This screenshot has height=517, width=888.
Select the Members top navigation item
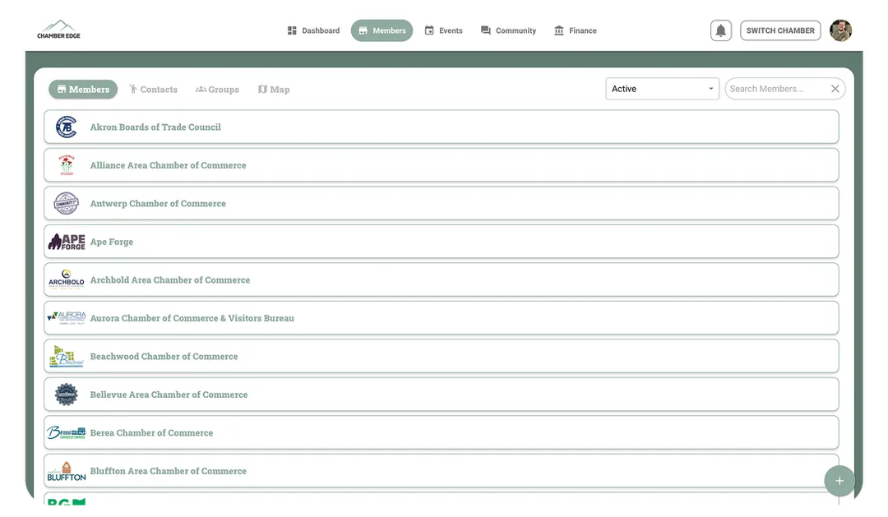(x=382, y=30)
